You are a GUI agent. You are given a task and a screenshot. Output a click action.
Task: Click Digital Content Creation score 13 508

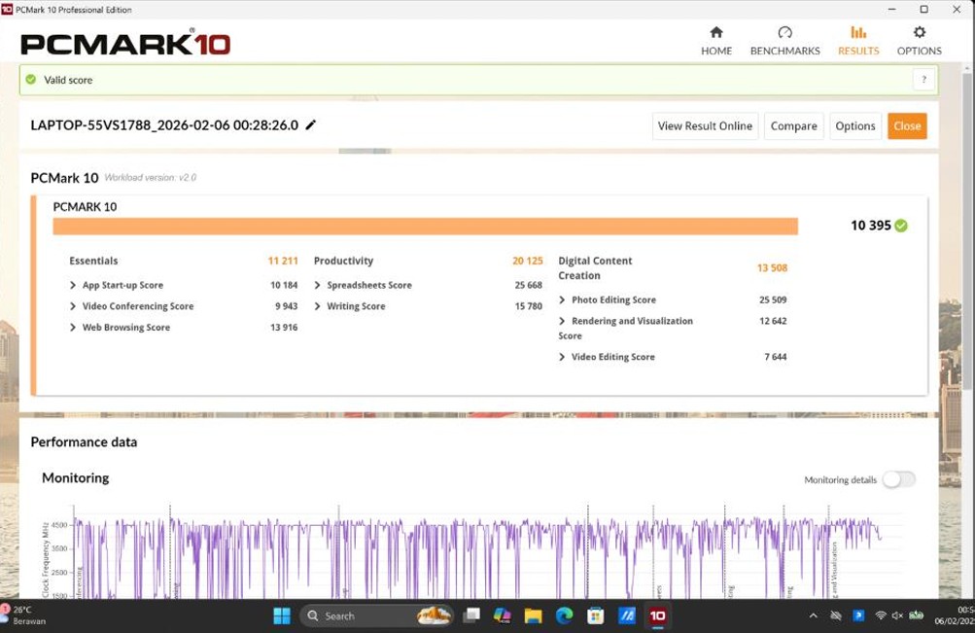[772, 268]
